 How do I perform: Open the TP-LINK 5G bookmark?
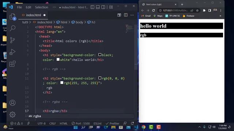(173, 16)
